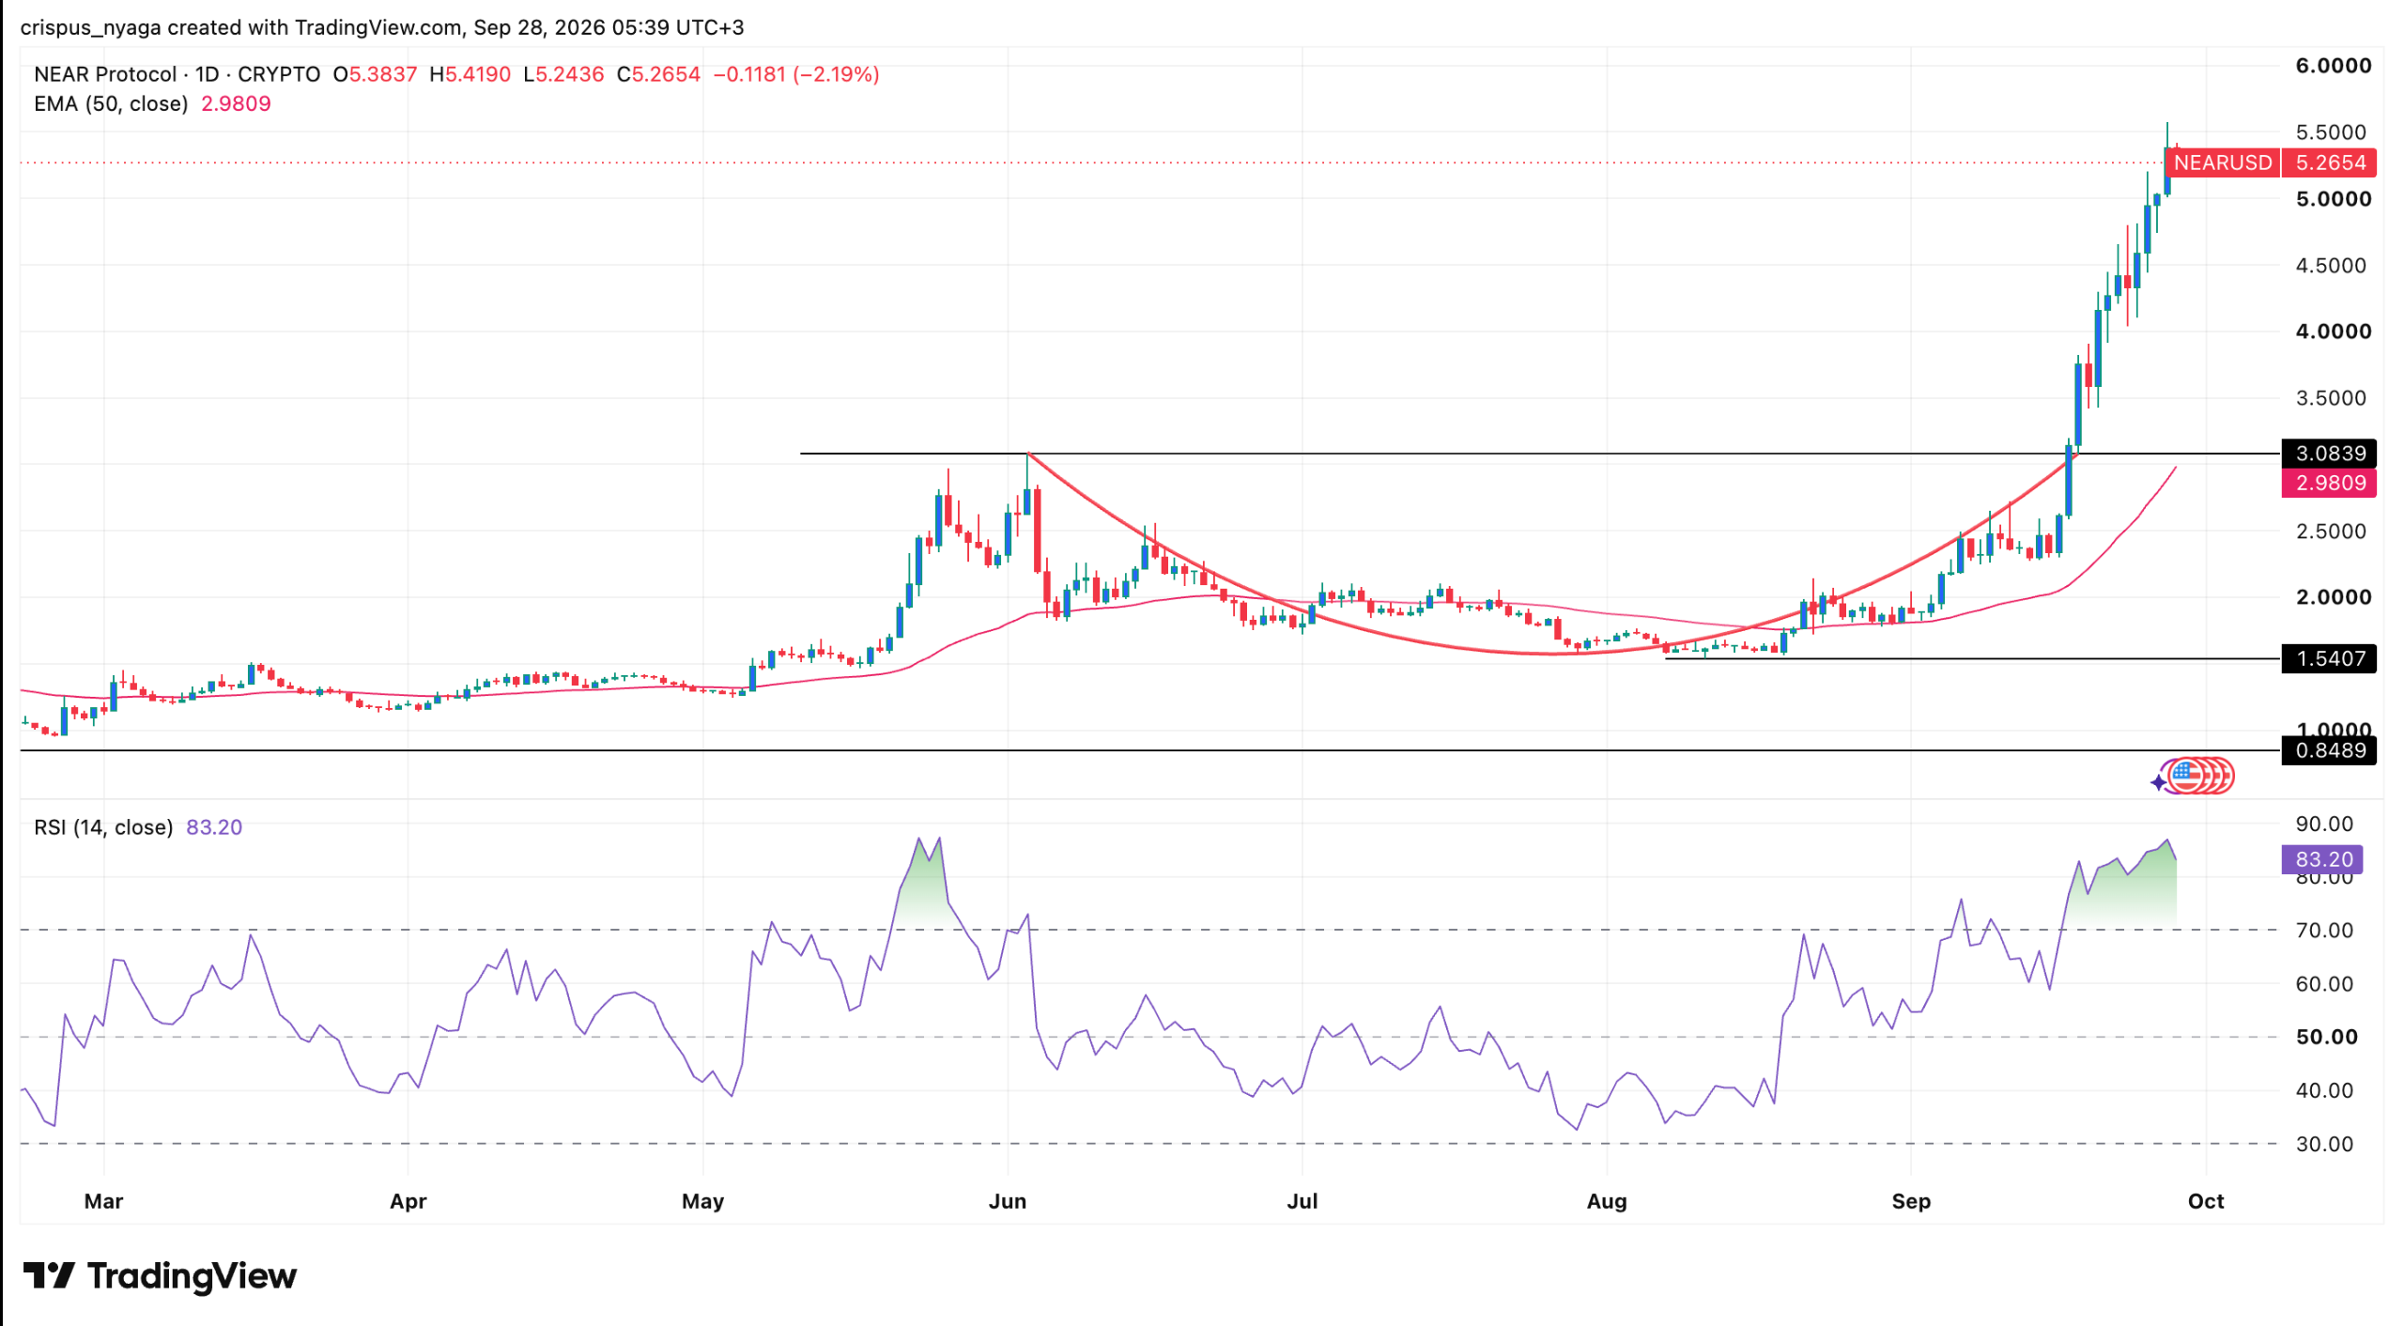
Task: Click the TradingView wordmark text
Action: pos(192,1277)
